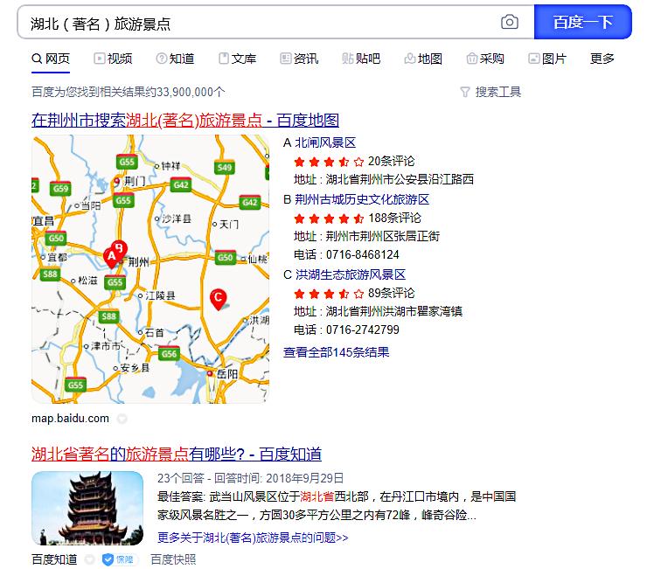The image size is (647, 569).
Task: Open 荆州古城历史文化旅游区 listing
Action: [x=362, y=199]
